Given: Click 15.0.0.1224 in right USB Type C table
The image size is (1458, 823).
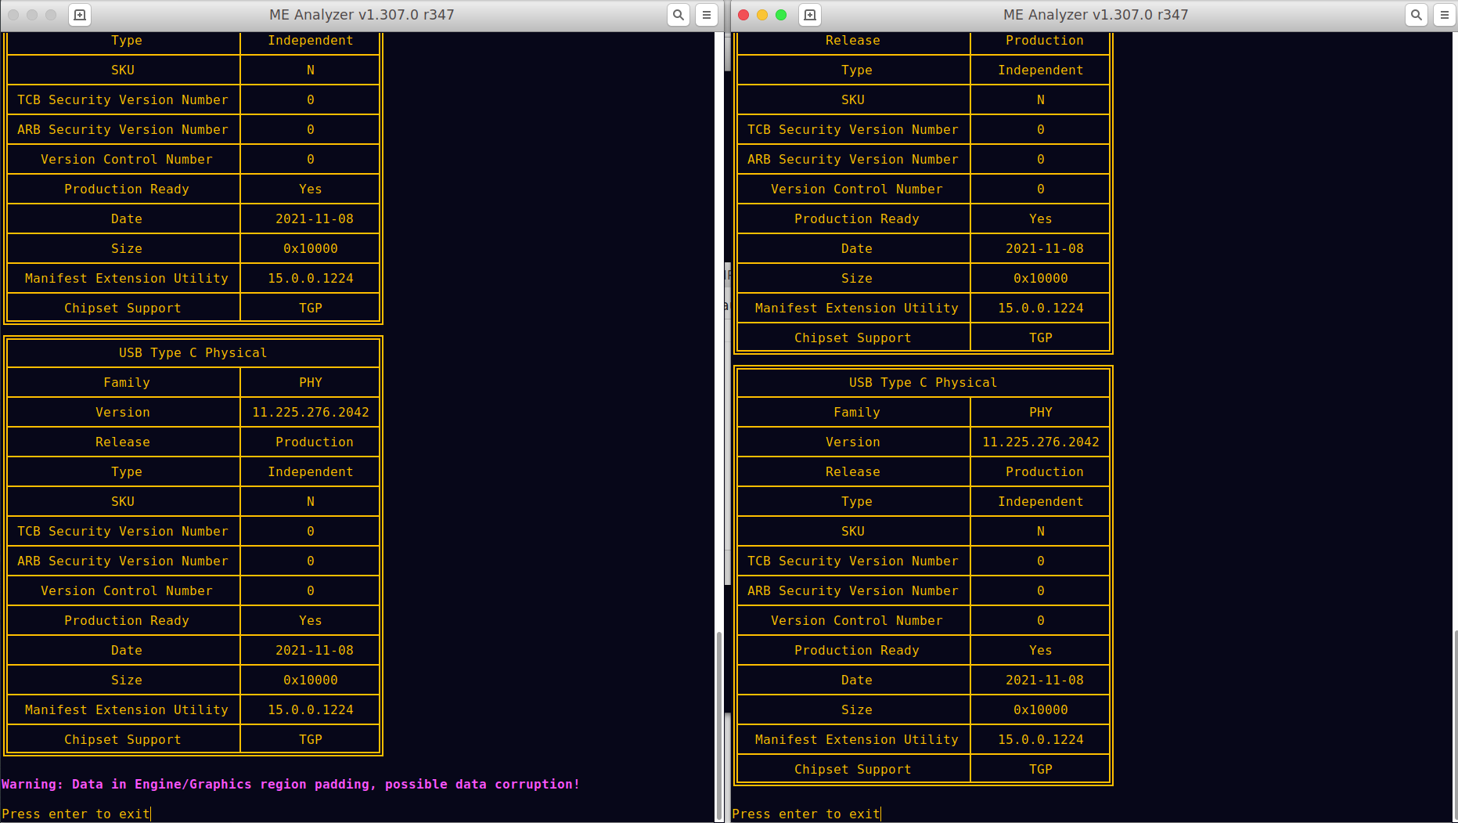Looking at the screenshot, I should 1041,739.
